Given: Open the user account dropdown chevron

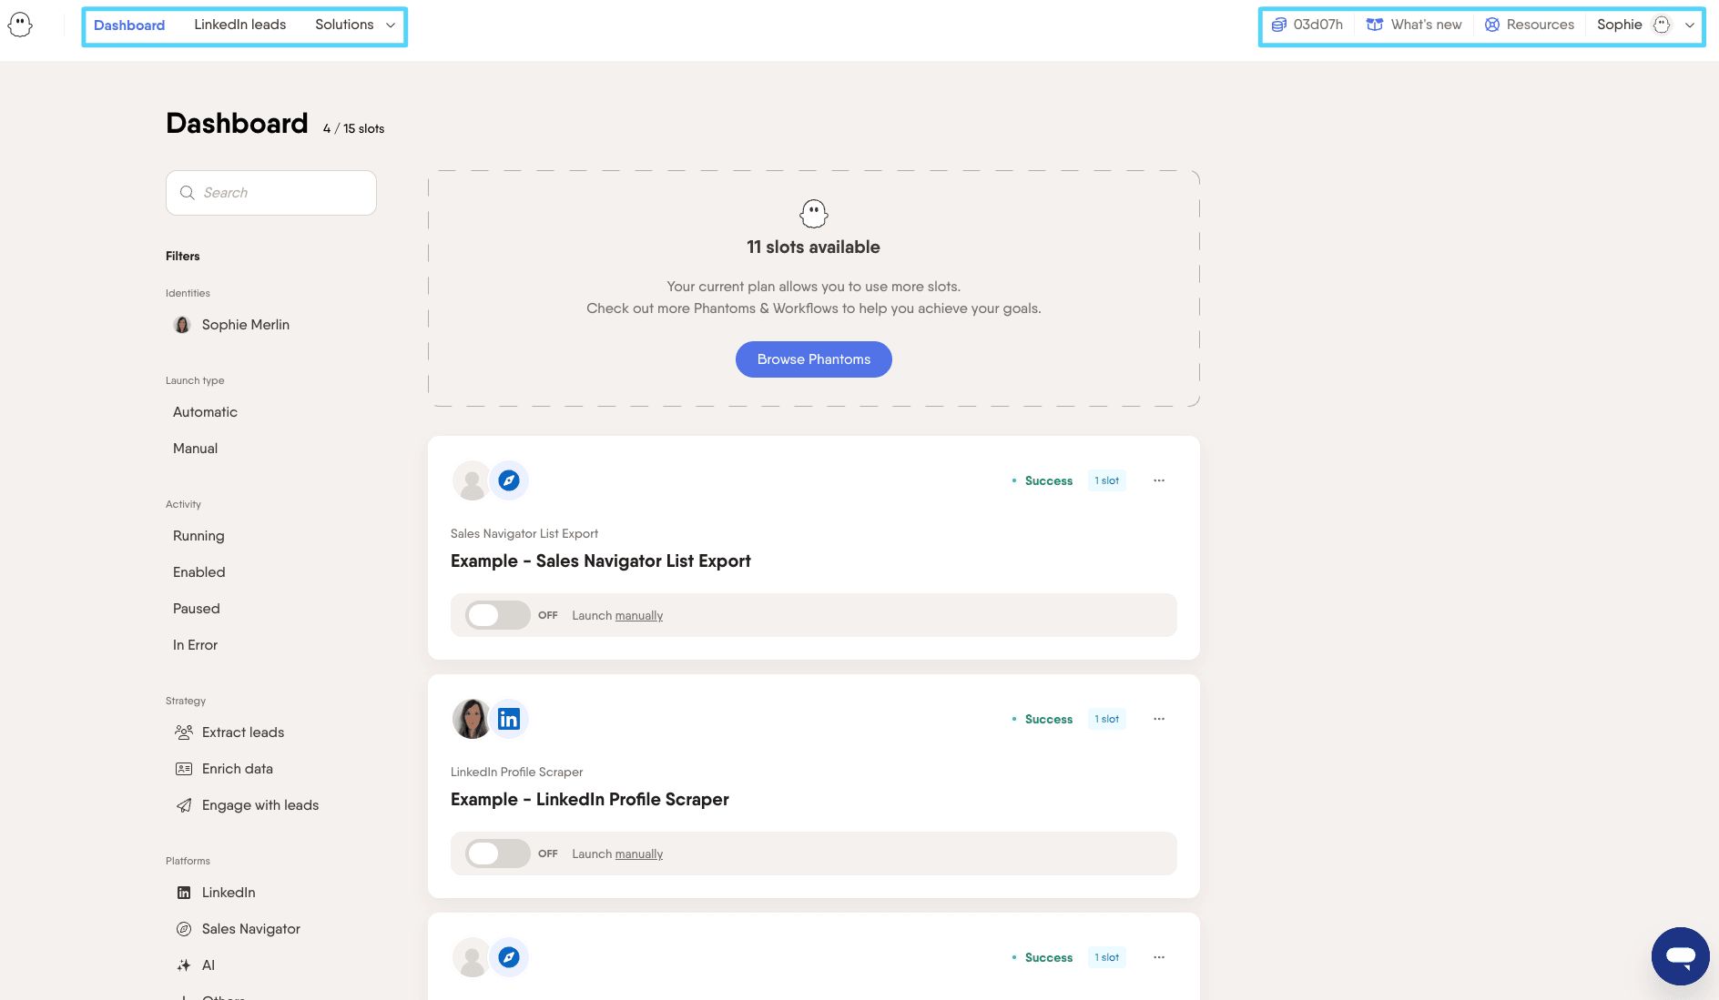Looking at the screenshot, I should (1690, 25).
